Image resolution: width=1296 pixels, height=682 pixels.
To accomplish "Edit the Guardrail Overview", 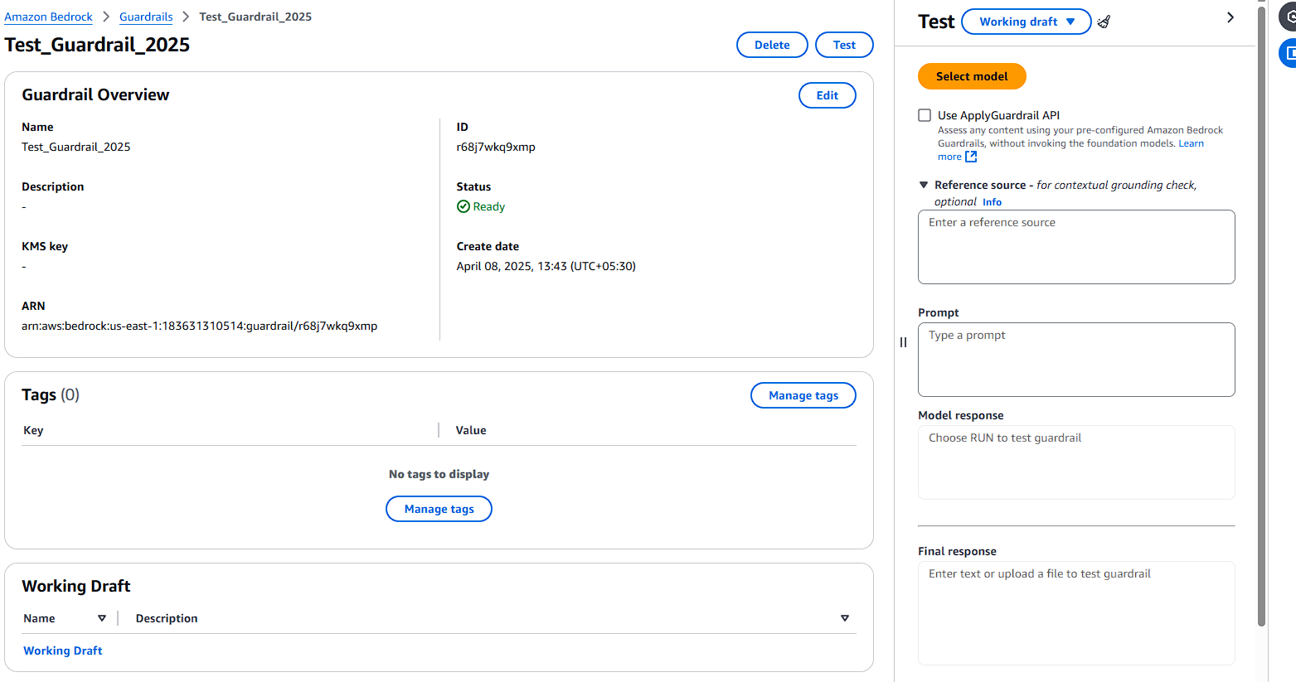I will (828, 95).
